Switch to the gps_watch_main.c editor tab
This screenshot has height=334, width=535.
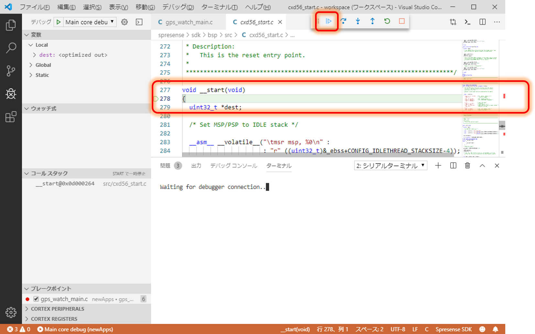tap(189, 22)
